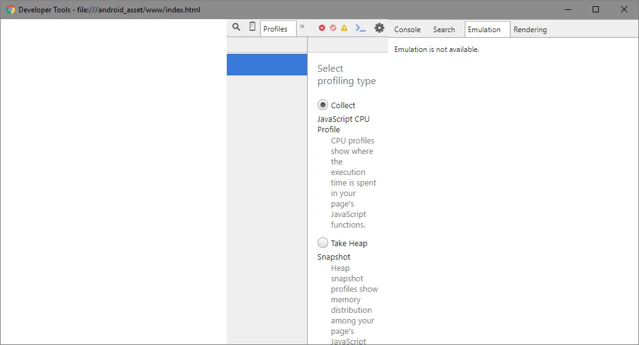
Task: Switch to the Search drawer tab
Action: tap(444, 29)
